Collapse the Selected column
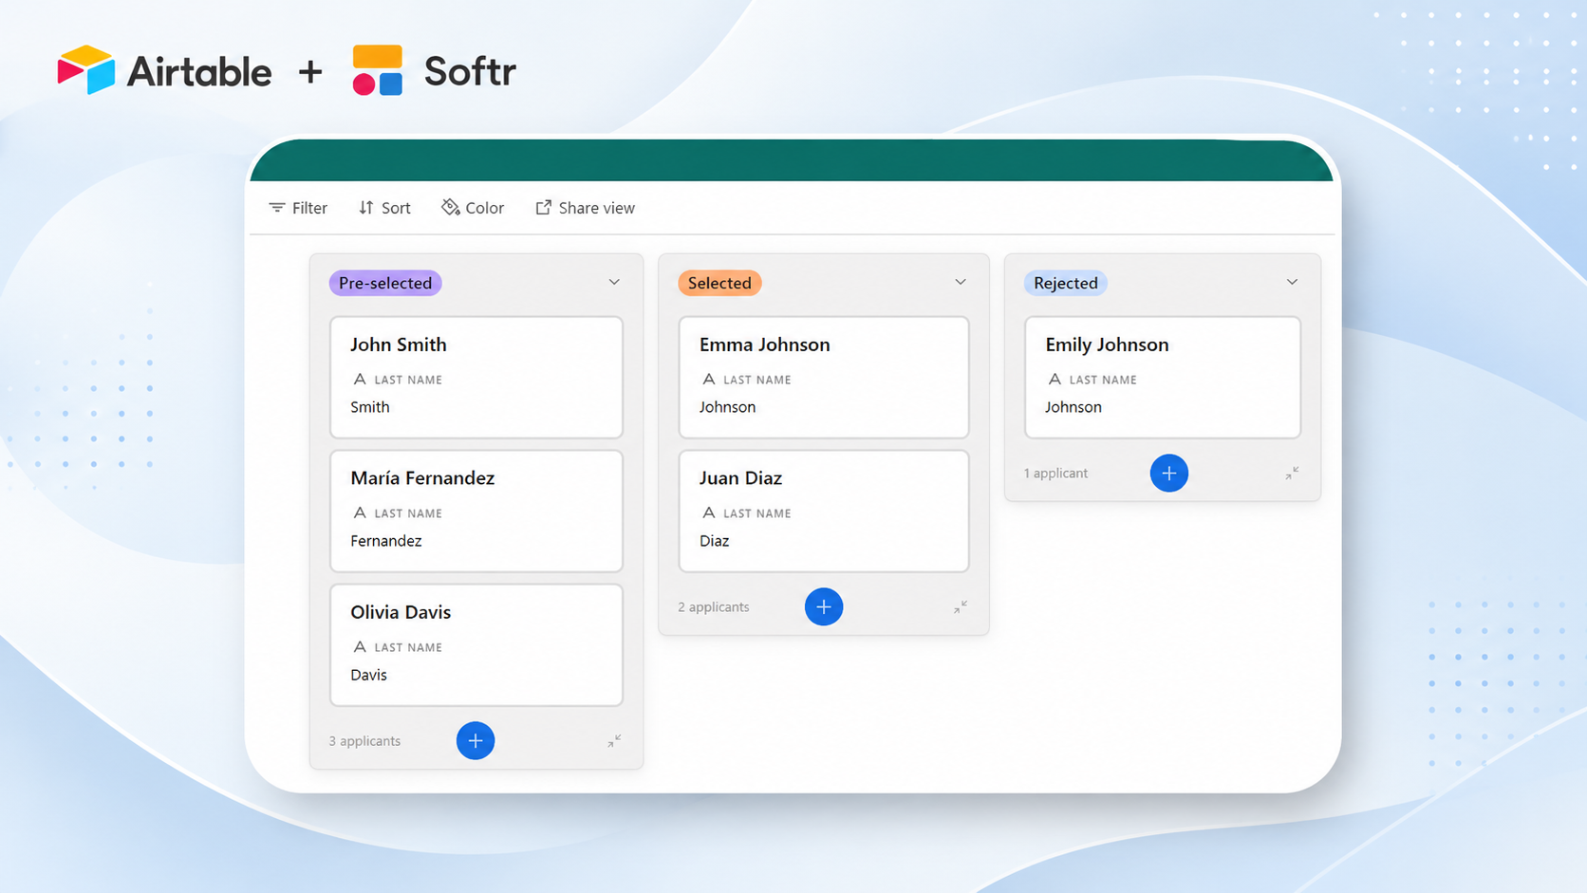Screen dimensions: 1587x893 [x=961, y=606]
